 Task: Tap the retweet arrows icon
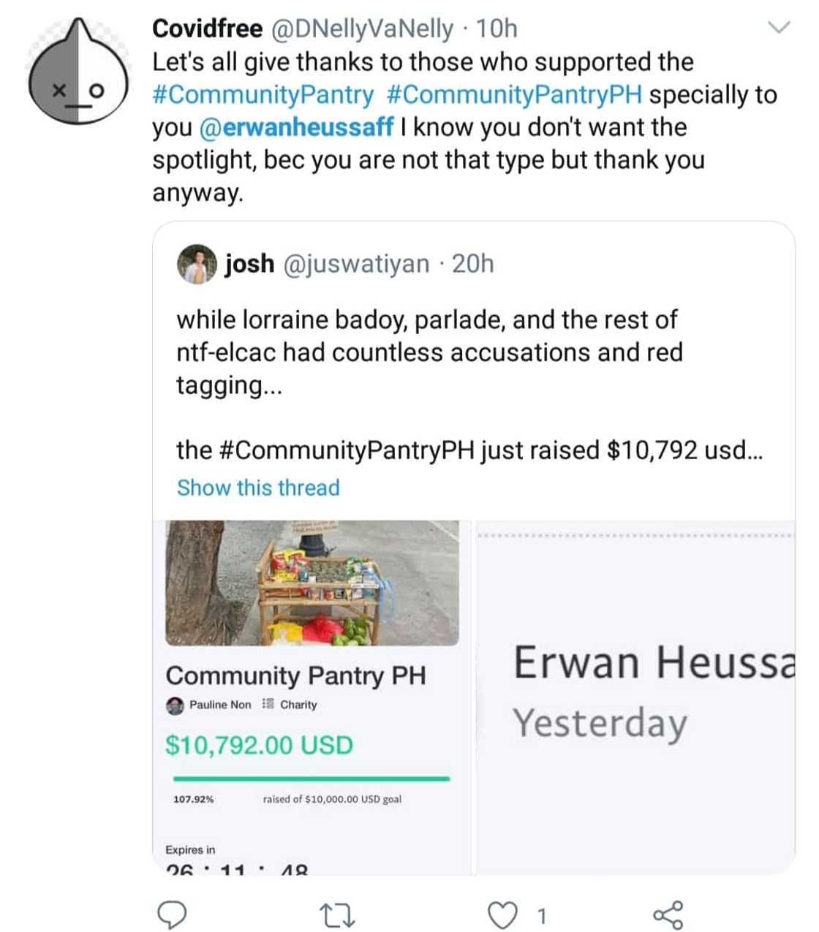tap(338, 914)
